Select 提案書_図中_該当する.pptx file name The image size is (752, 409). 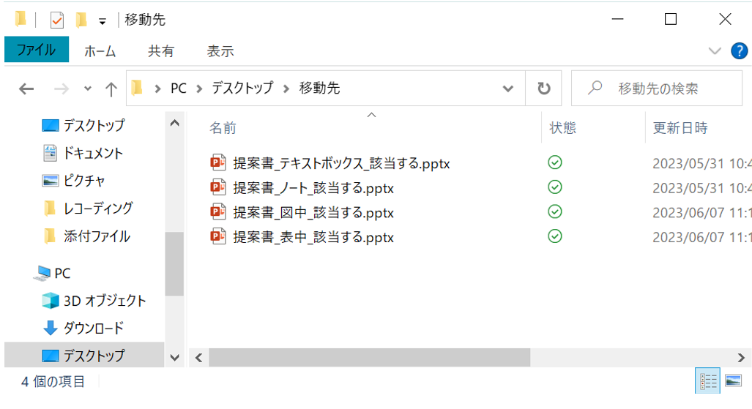[313, 213]
